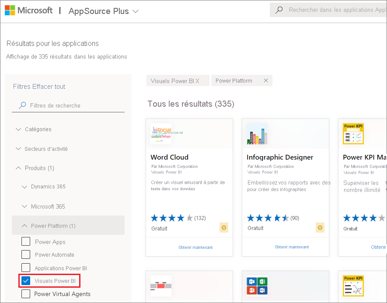Open the Word Cloud app icon

click(161, 134)
